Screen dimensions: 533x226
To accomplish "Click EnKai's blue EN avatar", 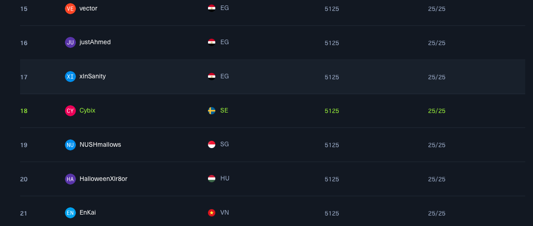I will pos(70,213).
